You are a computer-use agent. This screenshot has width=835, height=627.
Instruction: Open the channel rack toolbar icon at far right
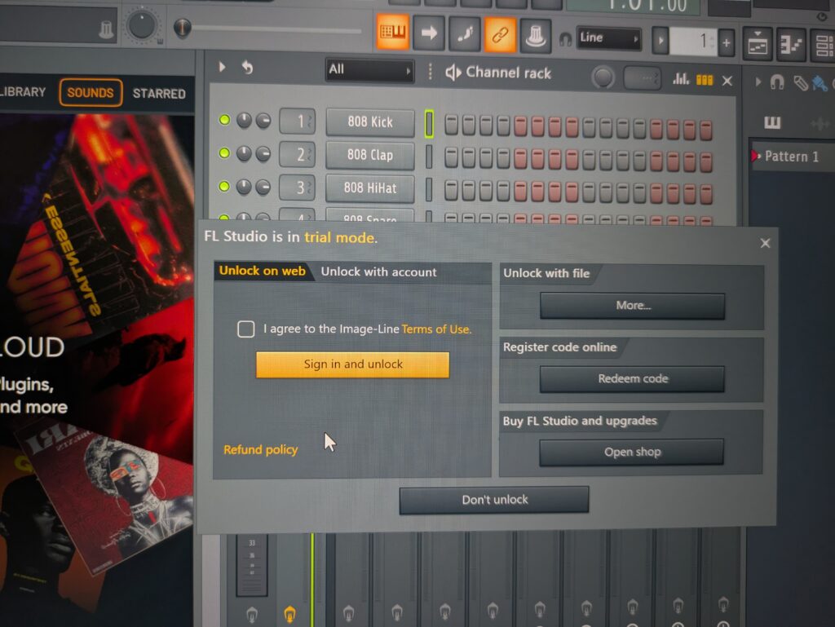pos(823,46)
